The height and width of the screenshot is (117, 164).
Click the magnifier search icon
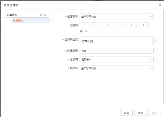pyautogui.click(x=45, y=15)
